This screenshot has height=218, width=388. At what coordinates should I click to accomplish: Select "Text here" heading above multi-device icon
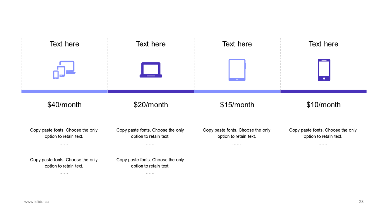[x=64, y=44]
